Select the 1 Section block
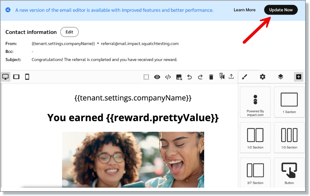Viewport: 310px width, 196px height. click(289, 102)
